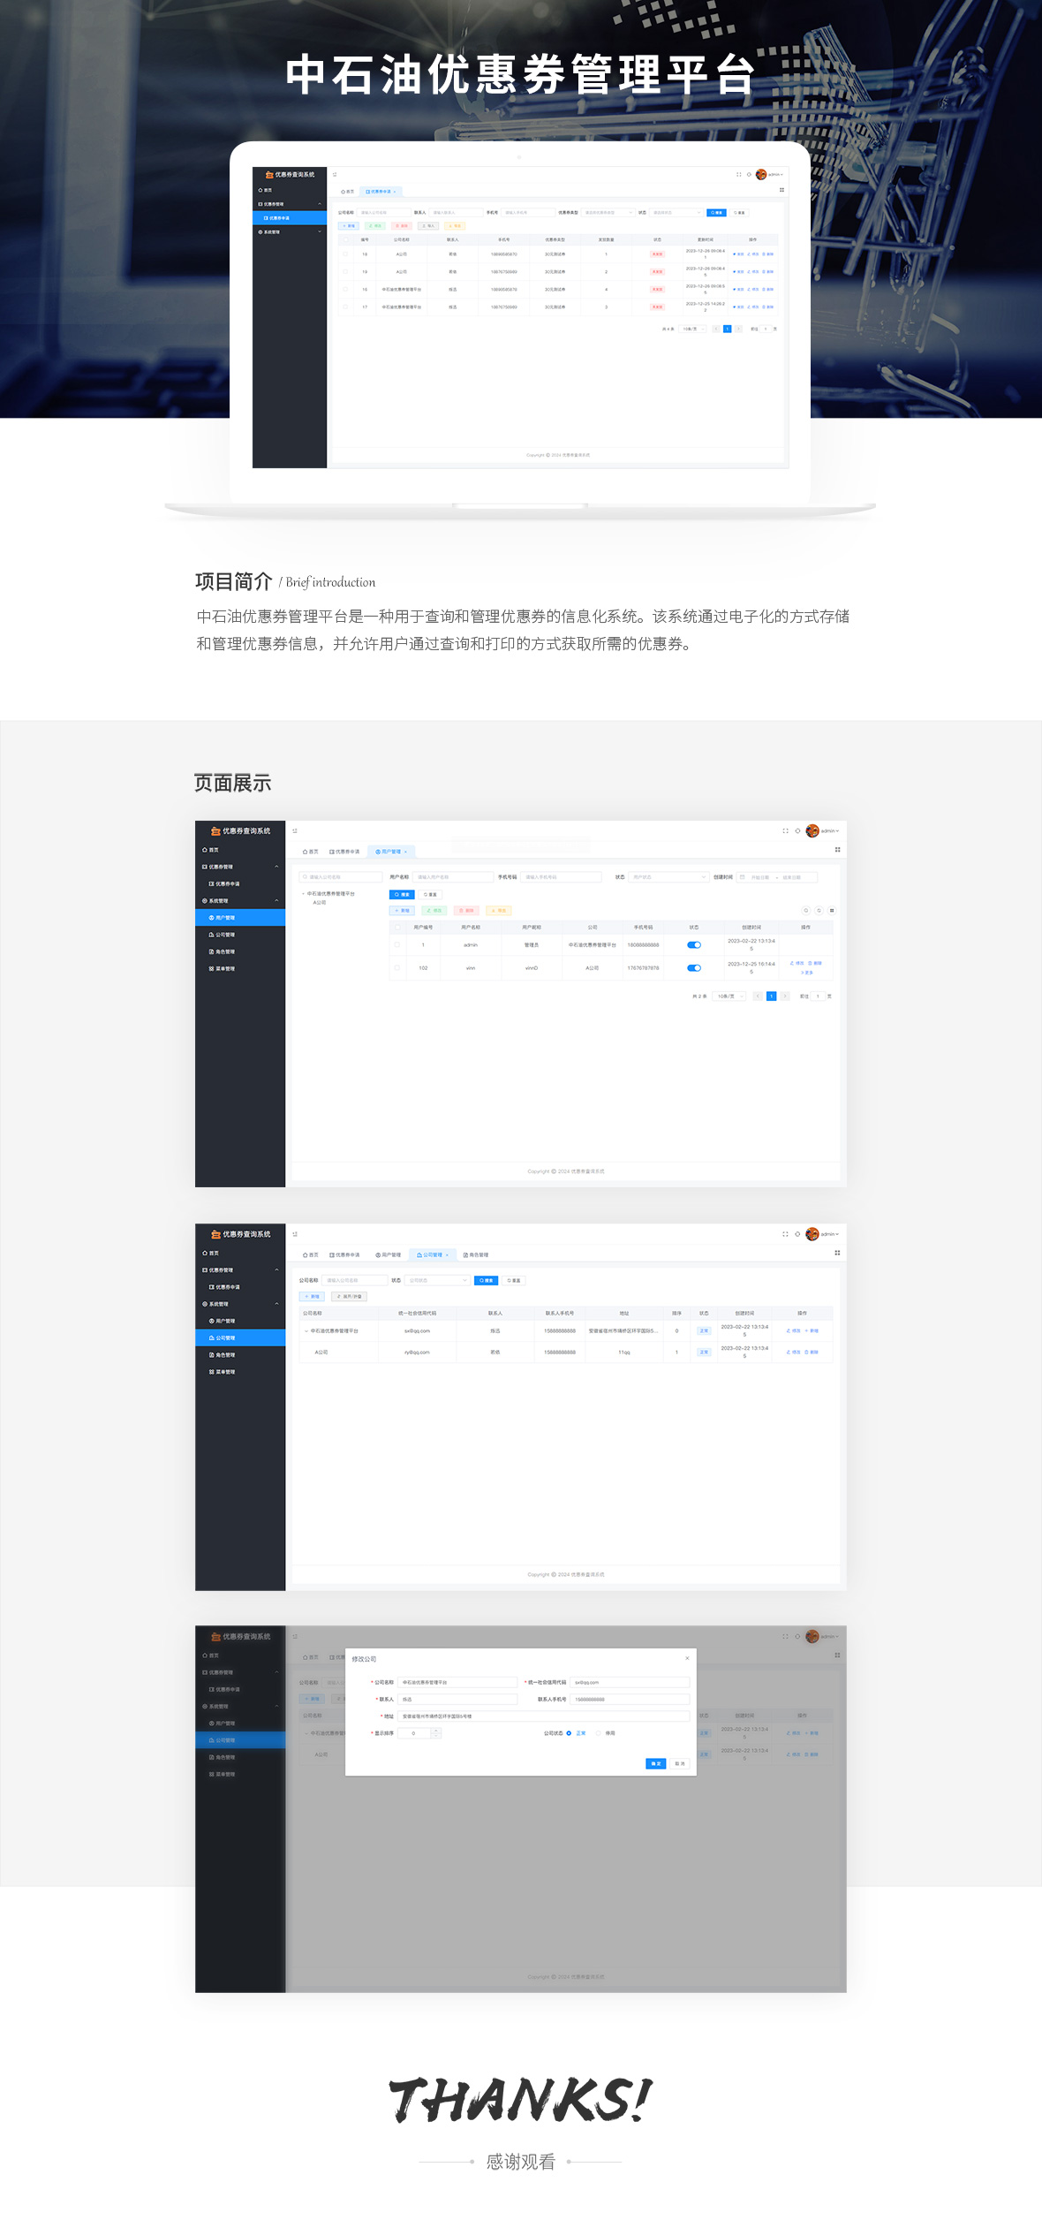Click the 展开/折叠 button in the 公司管理 screenshot
The height and width of the screenshot is (2235, 1042).
click(349, 1296)
